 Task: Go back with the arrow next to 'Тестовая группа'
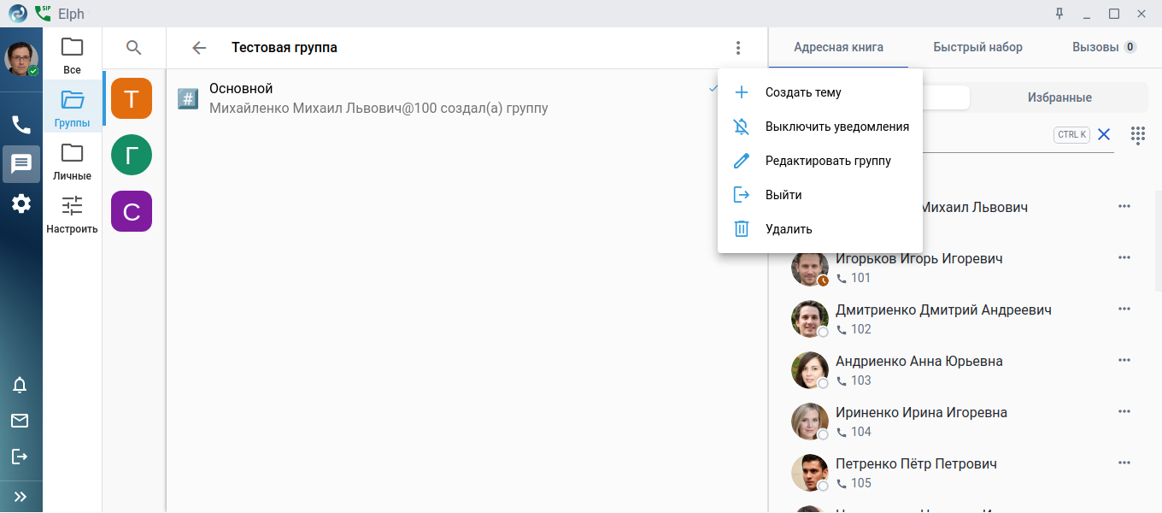pyautogui.click(x=199, y=48)
